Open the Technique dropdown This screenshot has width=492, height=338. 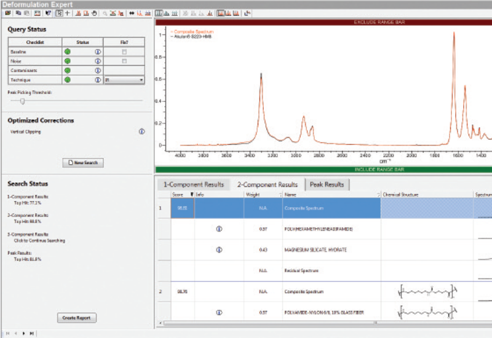pos(141,80)
